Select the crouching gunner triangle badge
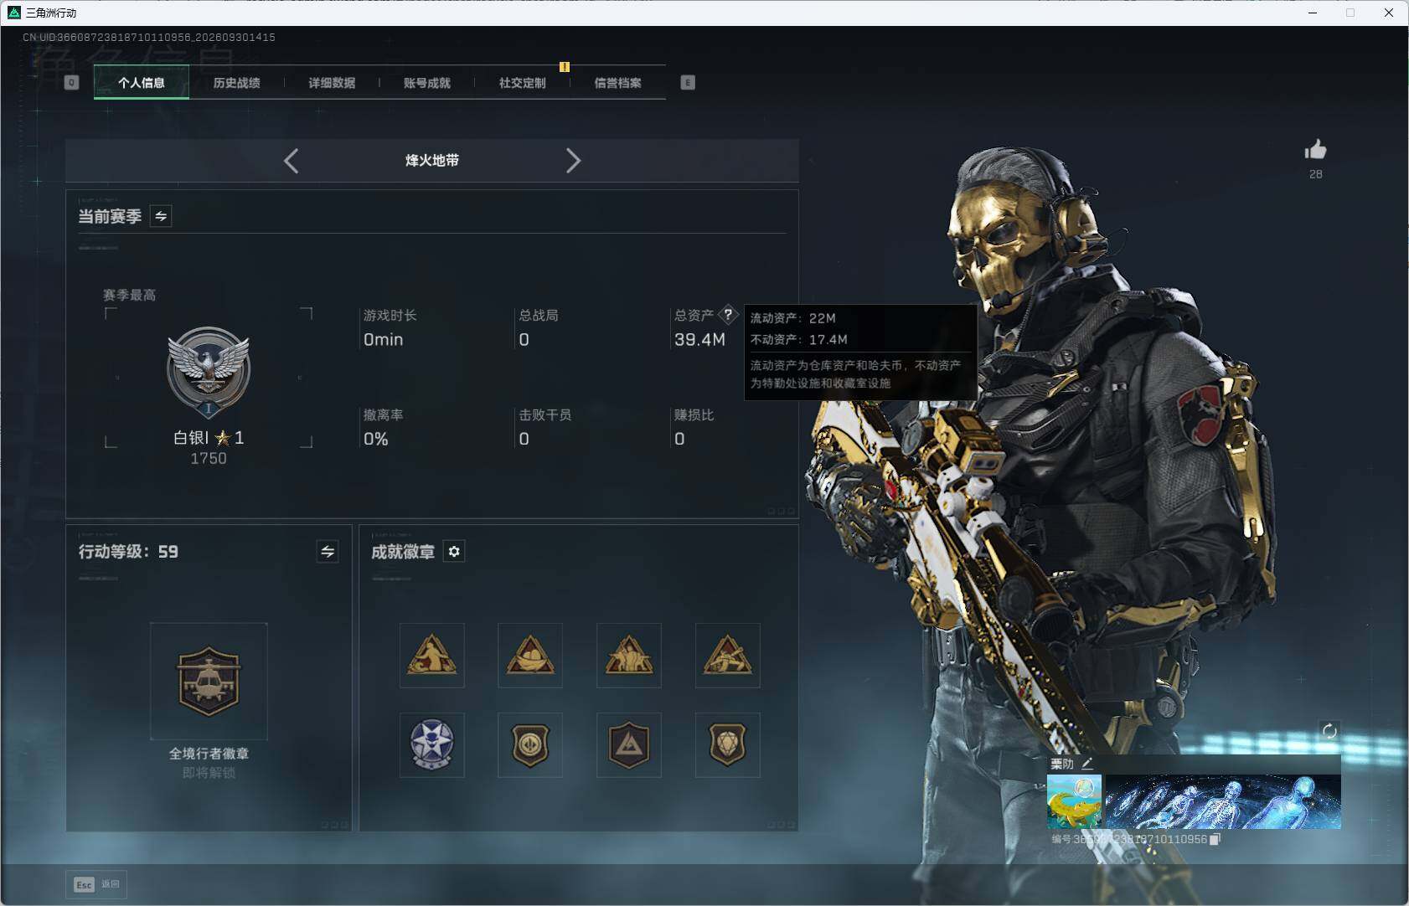This screenshot has width=1409, height=906. 728,655
